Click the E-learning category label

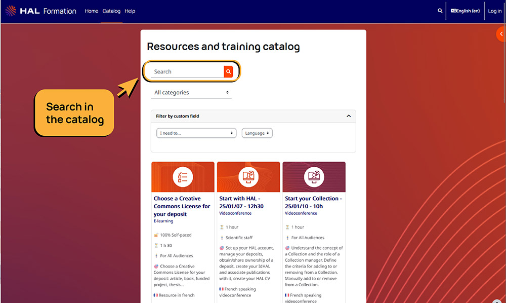tap(163, 221)
